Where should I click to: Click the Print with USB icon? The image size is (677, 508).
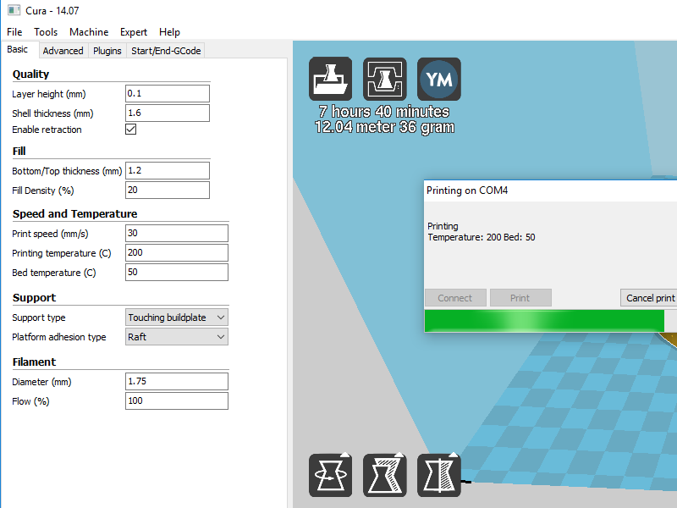pyautogui.click(x=385, y=79)
